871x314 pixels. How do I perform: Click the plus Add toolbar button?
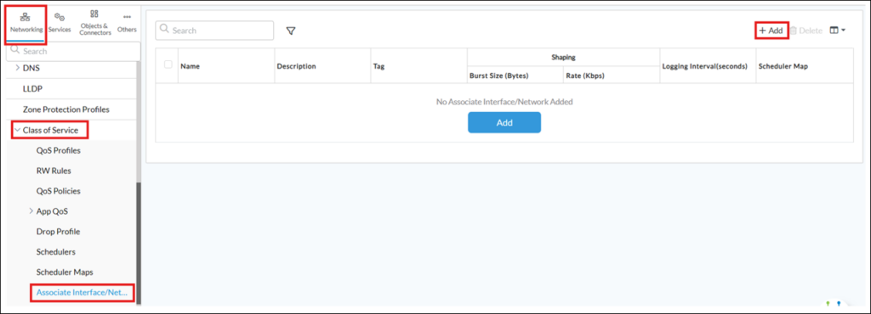[x=771, y=31]
